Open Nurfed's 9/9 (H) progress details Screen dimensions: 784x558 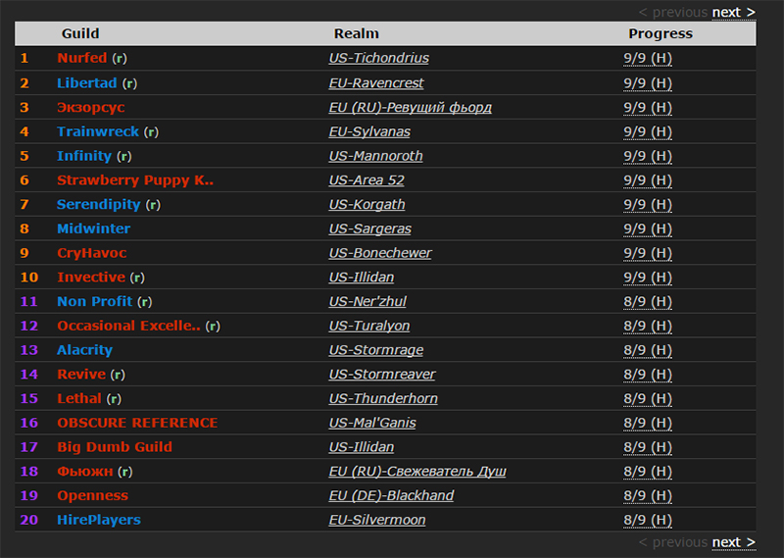pos(648,59)
